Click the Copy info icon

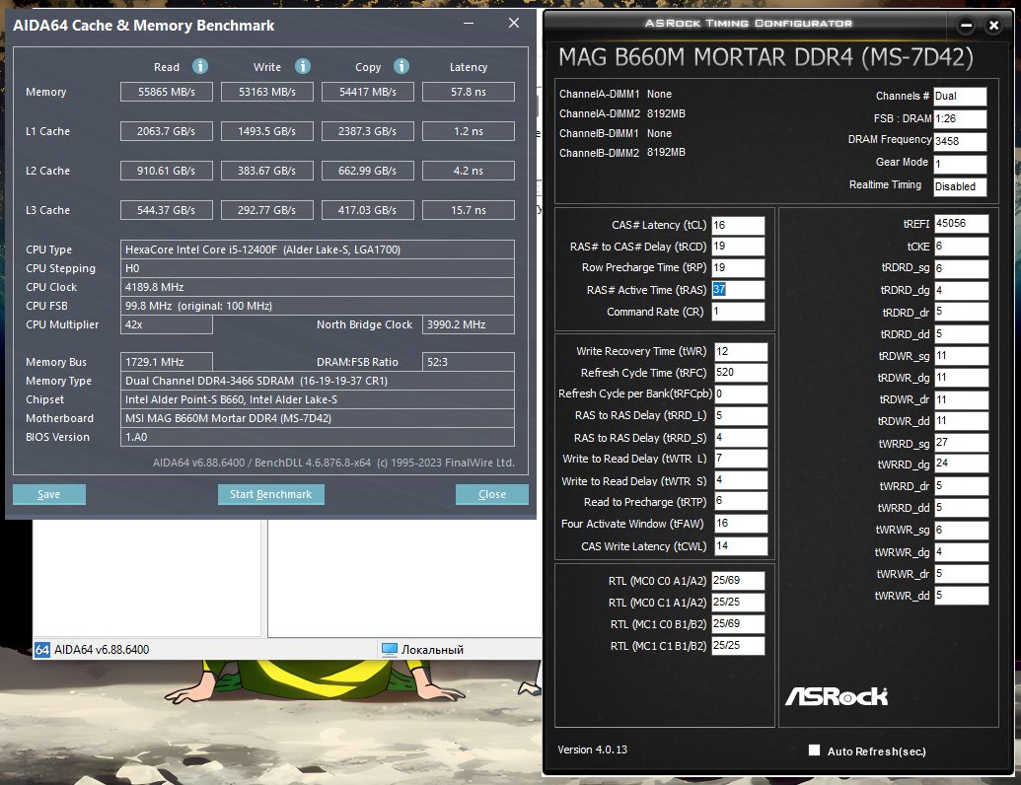(x=401, y=66)
